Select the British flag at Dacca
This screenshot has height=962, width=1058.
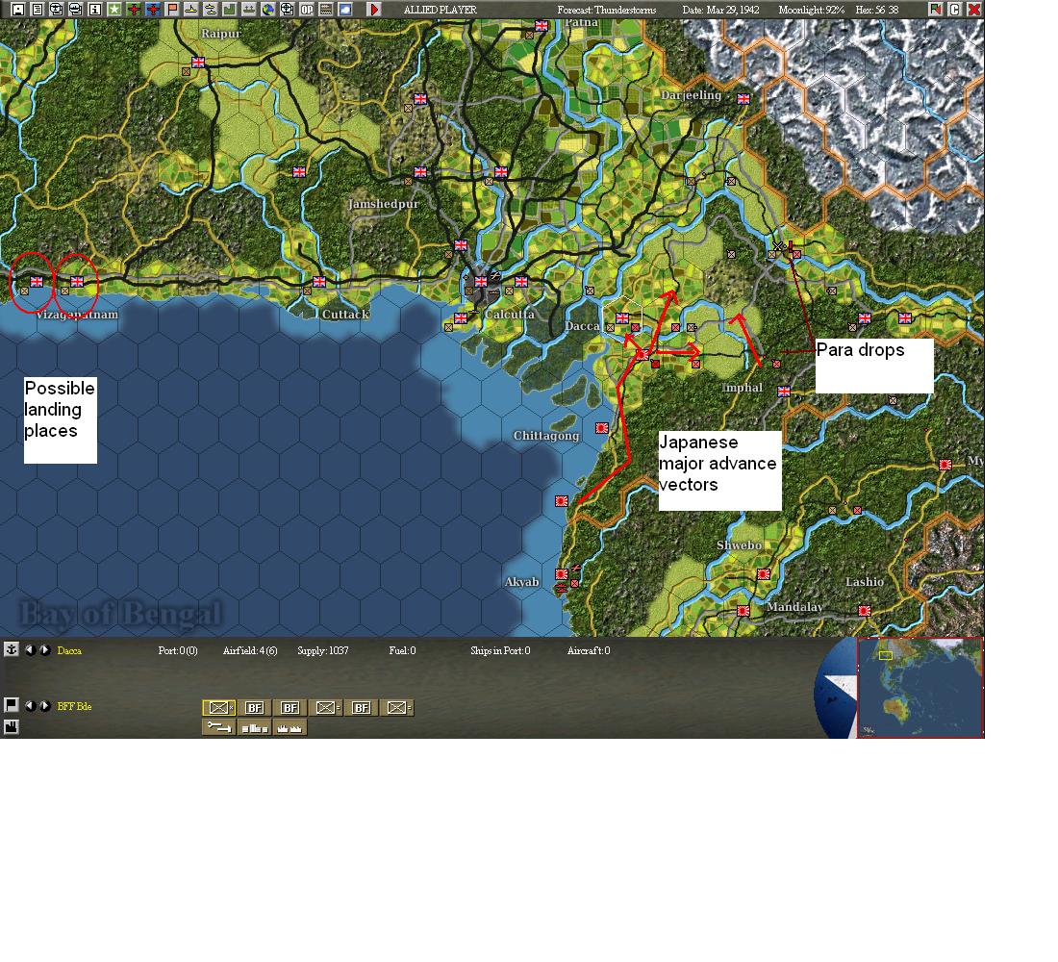pyautogui.click(x=622, y=318)
